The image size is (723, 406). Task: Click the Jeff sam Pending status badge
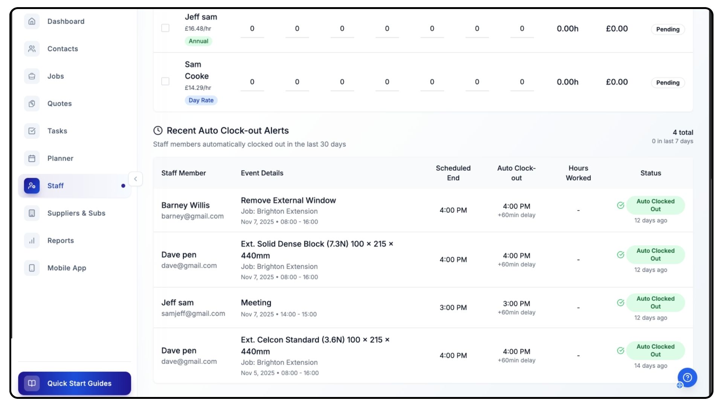click(x=668, y=29)
